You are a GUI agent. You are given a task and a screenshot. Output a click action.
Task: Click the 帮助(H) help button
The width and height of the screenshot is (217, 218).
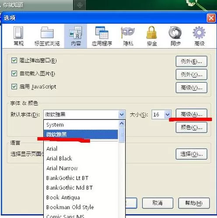click(194, 203)
